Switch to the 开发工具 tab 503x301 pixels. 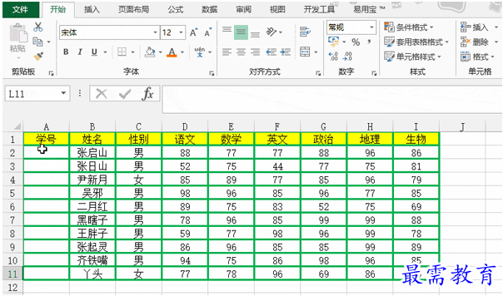[319, 10]
